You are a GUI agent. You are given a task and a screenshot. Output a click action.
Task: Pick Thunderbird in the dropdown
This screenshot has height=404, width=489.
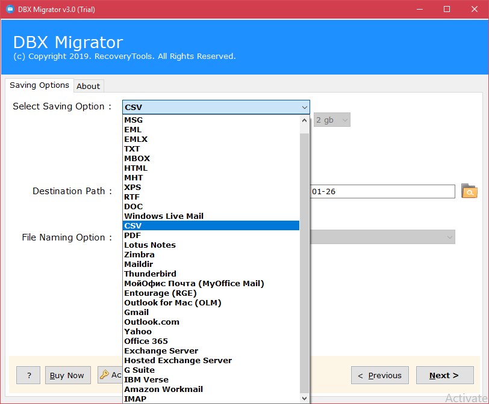pyautogui.click(x=211, y=274)
